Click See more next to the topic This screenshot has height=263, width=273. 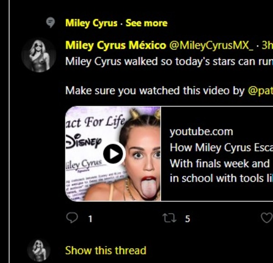pos(147,23)
